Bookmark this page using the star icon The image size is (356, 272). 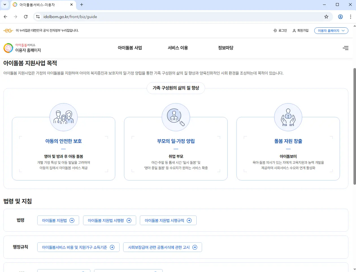(326, 17)
